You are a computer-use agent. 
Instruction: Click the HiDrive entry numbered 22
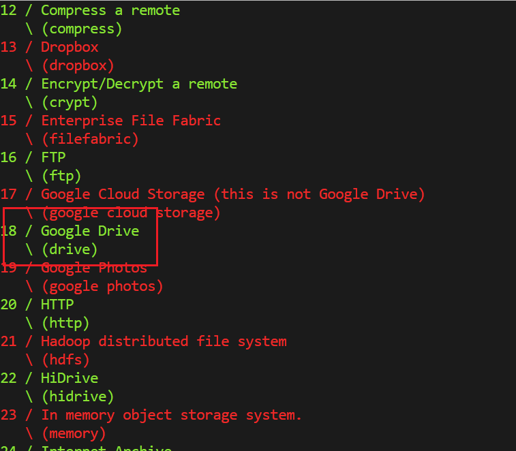point(70,378)
